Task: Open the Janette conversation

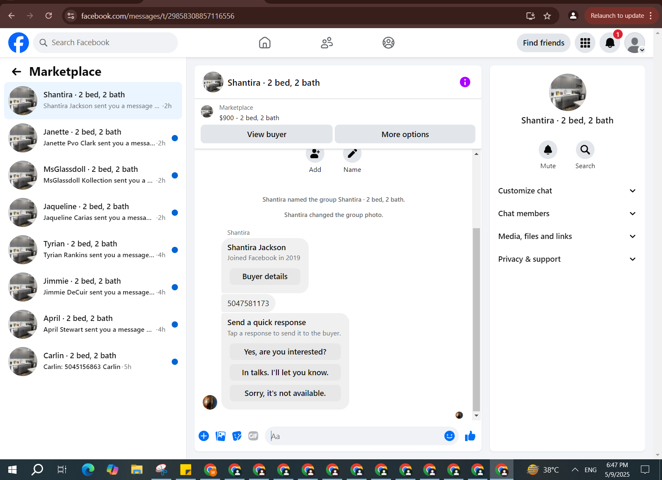Action: pos(93,138)
